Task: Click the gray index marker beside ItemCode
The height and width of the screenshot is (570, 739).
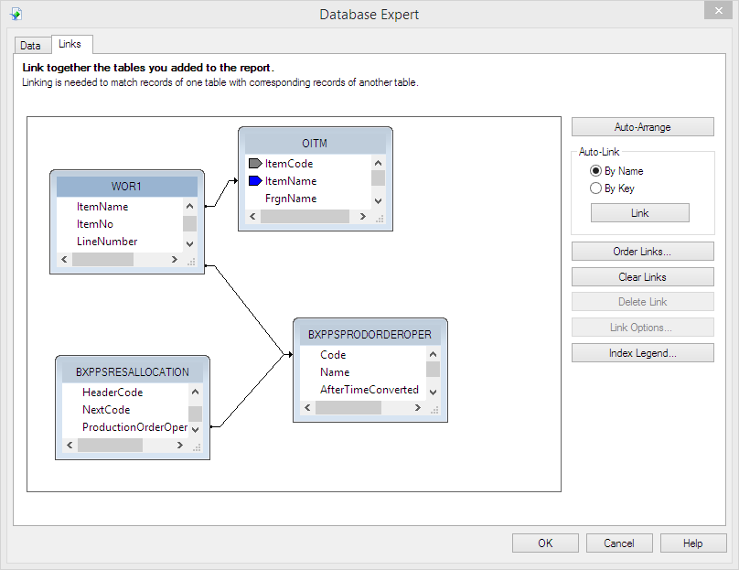Action: (255, 164)
